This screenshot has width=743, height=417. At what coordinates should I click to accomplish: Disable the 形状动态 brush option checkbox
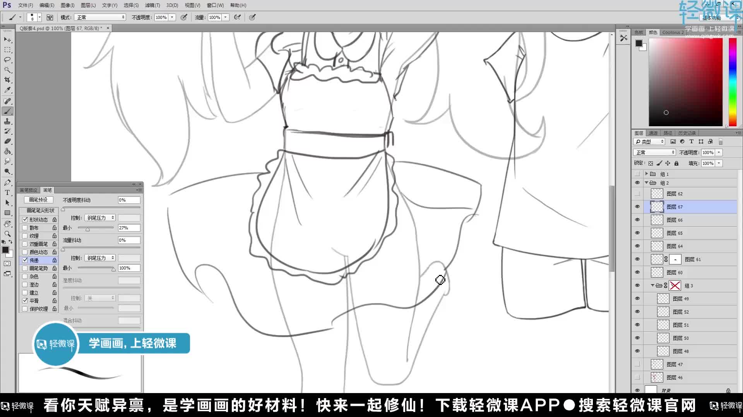pyautogui.click(x=25, y=219)
